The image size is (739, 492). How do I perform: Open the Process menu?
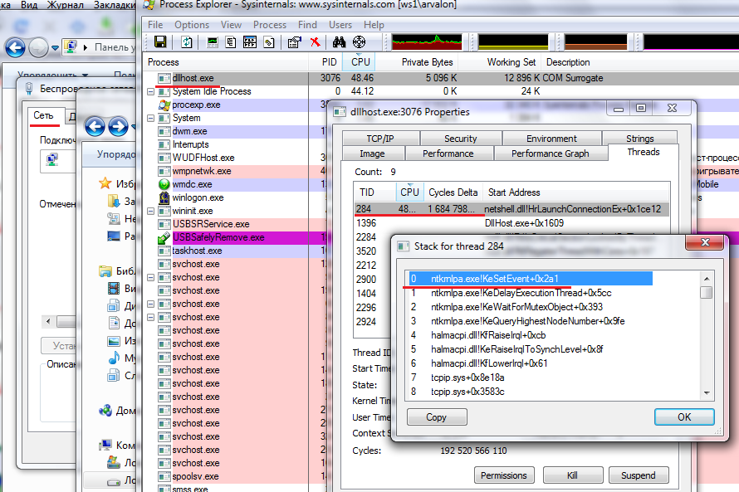[x=270, y=25]
